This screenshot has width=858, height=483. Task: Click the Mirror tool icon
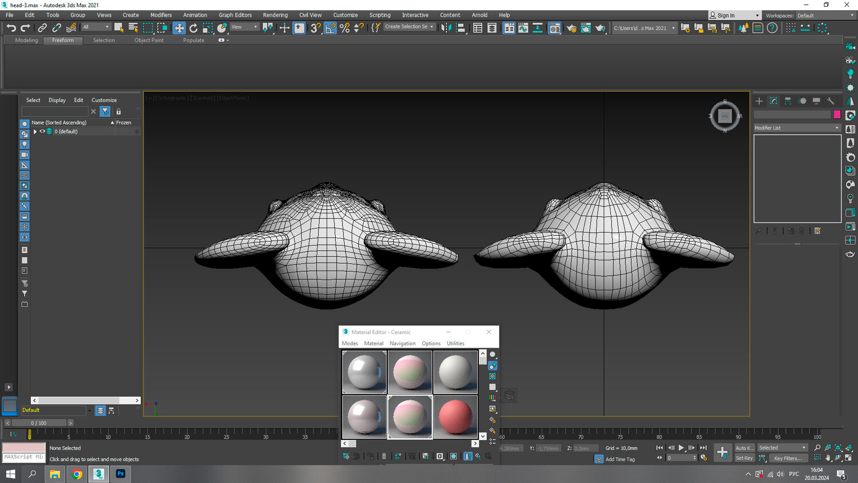(x=446, y=27)
